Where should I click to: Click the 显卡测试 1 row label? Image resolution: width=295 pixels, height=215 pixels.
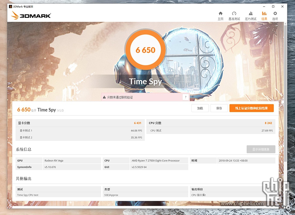(x=26, y=131)
